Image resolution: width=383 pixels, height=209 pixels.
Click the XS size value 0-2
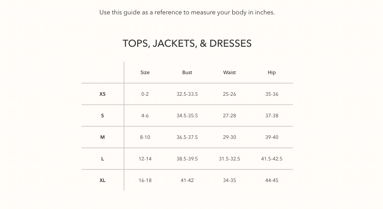pyautogui.click(x=145, y=94)
